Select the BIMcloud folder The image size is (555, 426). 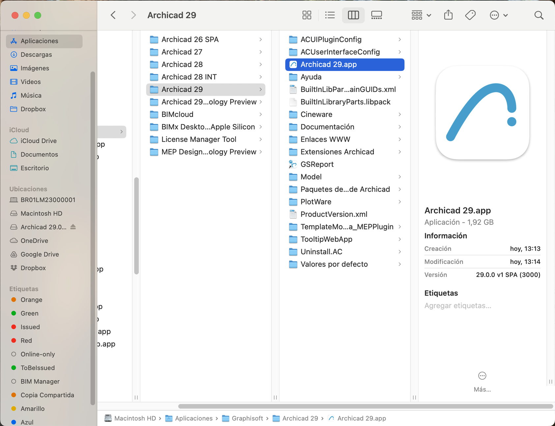coord(206,115)
